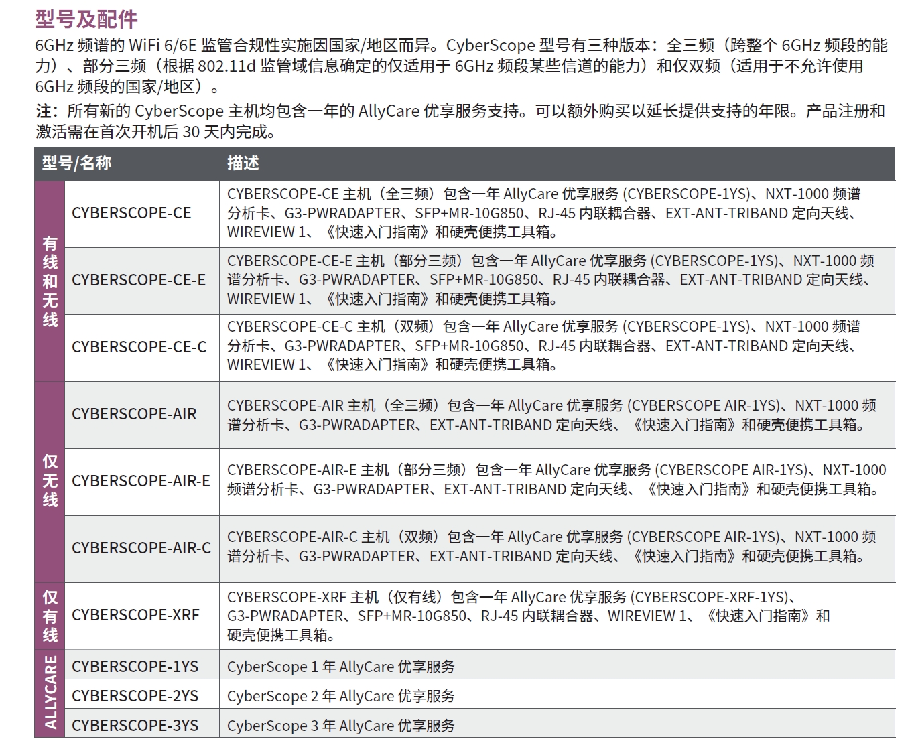Click the description of CYBERSCOPE-AIR-E 主机（部分三频）
The image size is (912, 745).
coord(556,480)
